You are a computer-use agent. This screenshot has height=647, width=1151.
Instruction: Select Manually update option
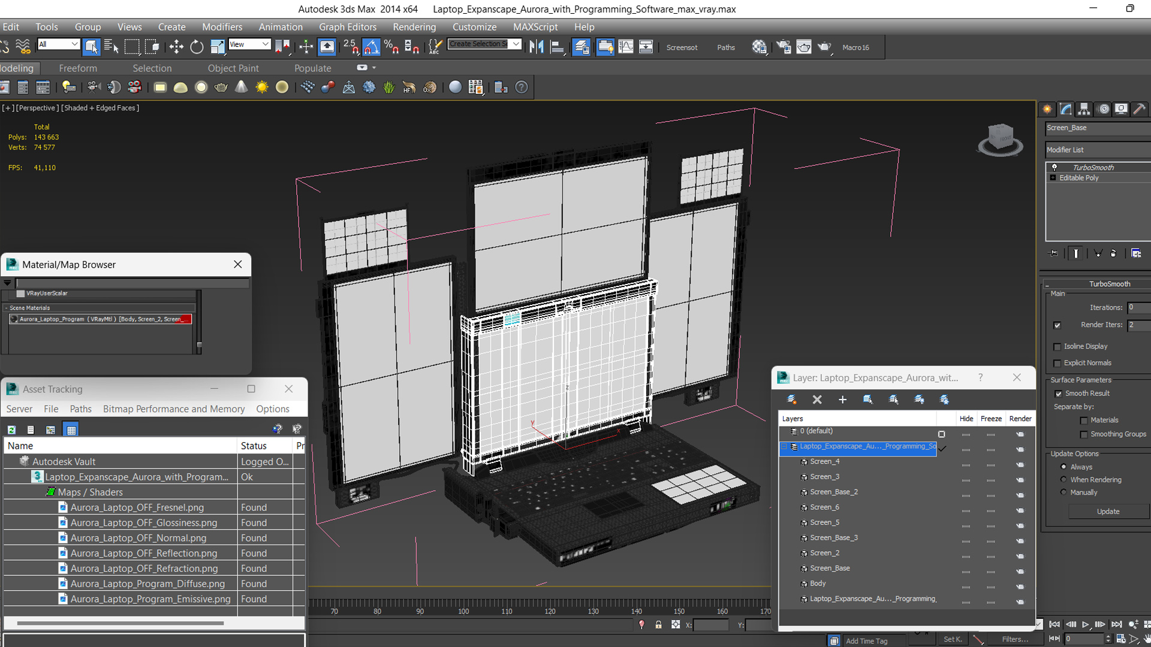1064,492
